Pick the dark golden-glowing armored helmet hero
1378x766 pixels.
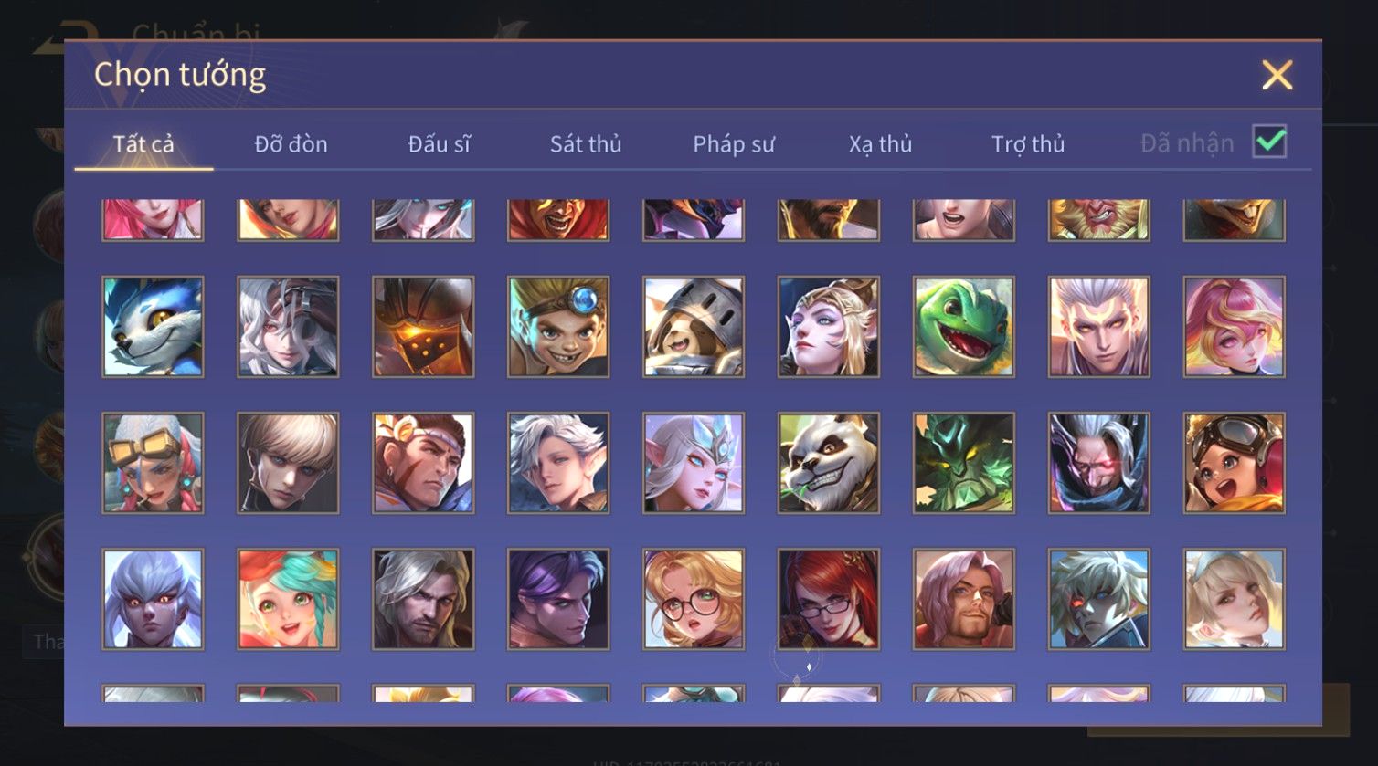(423, 327)
